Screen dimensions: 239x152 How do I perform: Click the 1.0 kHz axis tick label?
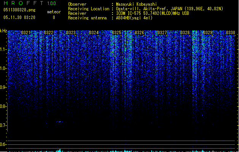tap(3, 68)
